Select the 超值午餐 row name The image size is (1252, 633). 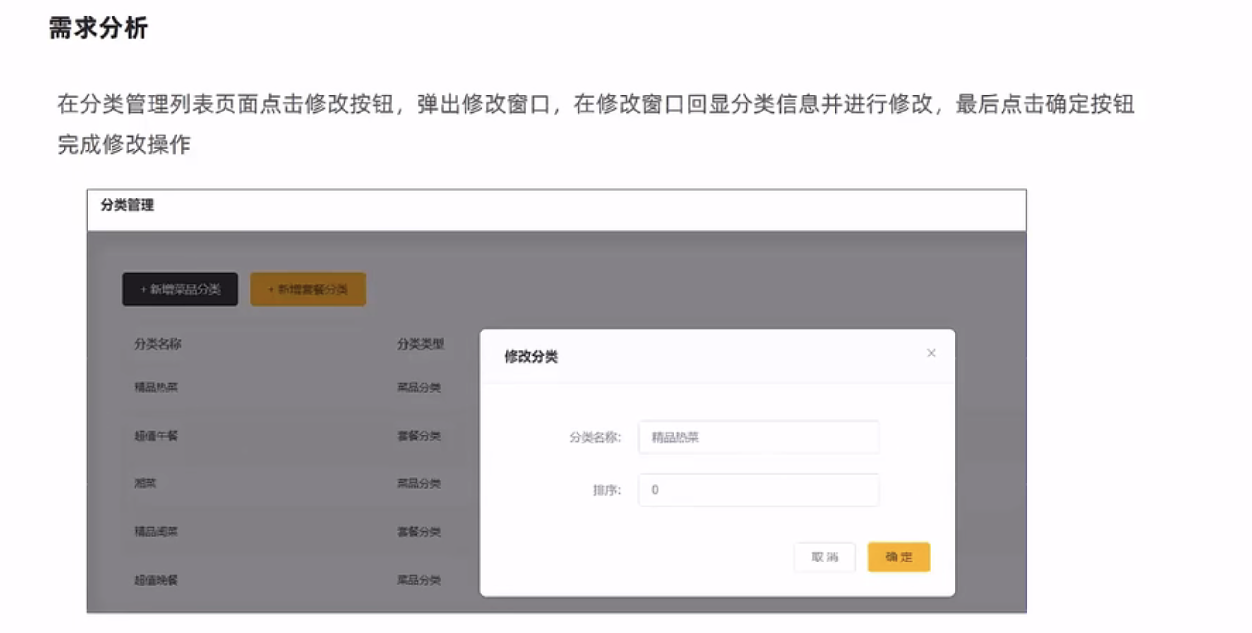tap(156, 436)
